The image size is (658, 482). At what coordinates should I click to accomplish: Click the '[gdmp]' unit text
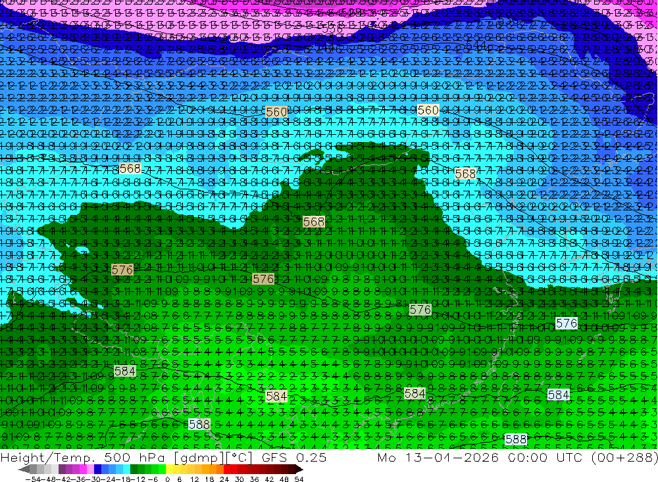pyautogui.click(x=200, y=457)
